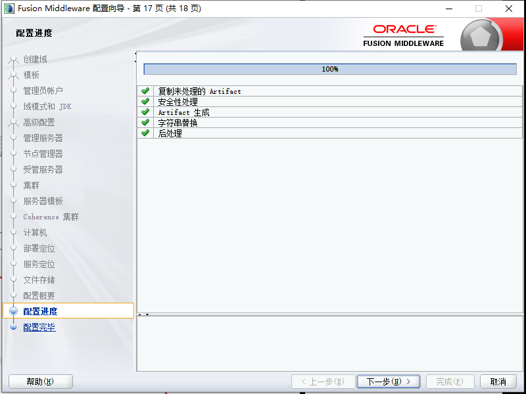
Task: Select the 文件存储 step
Action: click(x=39, y=280)
